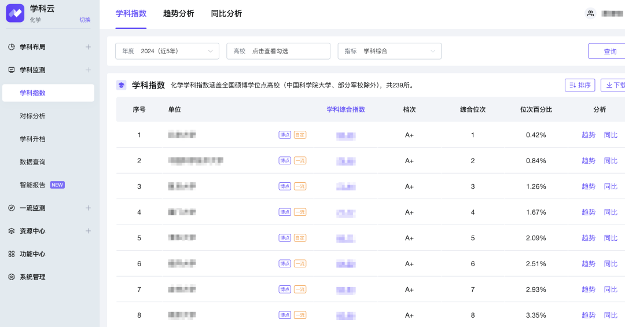The width and height of the screenshot is (625, 327).
Task: Click the 学科综合指数 column header
Action: click(x=345, y=109)
